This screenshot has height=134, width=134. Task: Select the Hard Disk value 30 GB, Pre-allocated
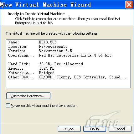pos(61,64)
